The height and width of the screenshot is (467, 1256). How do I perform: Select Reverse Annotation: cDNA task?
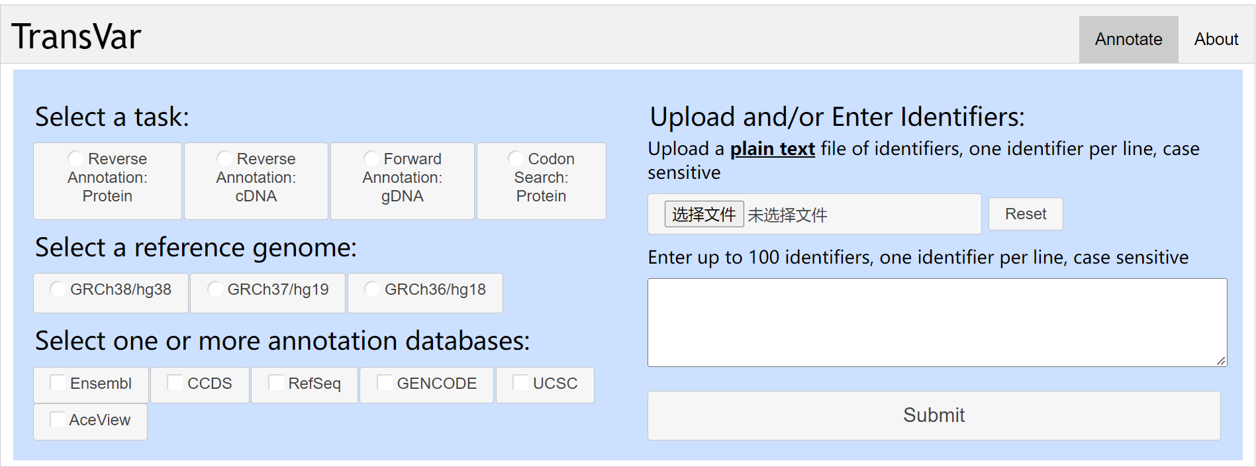click(224, 159)
